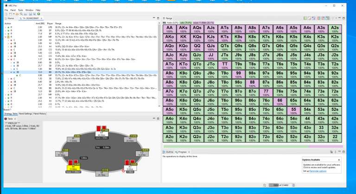Open the New hand dropdown arrow

[13, 14]
